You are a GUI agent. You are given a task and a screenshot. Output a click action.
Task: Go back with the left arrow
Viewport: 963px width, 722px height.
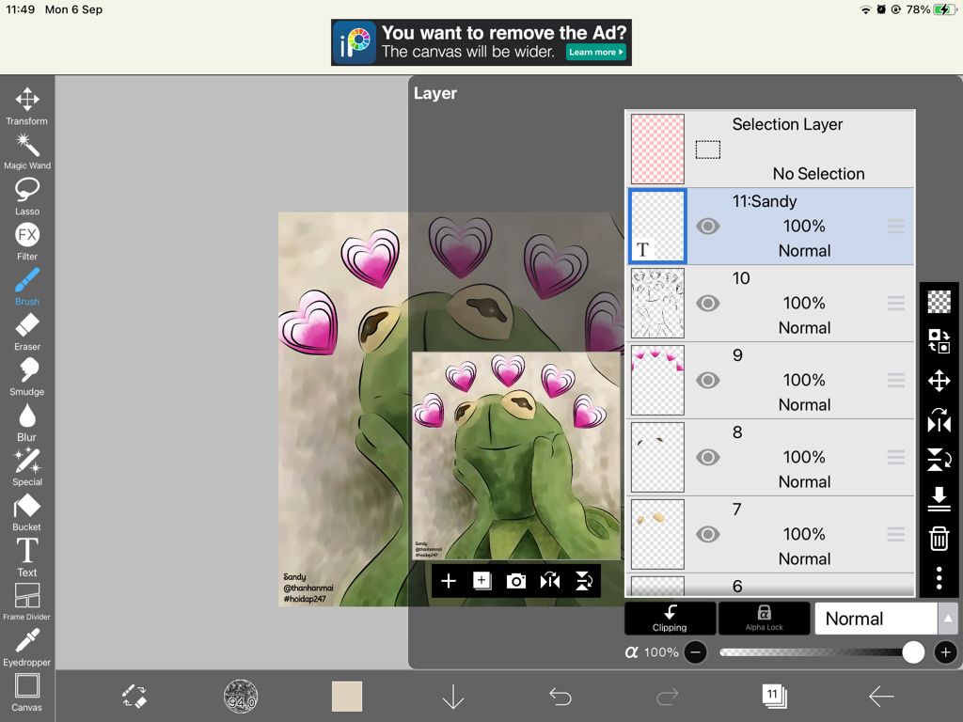click(x=881, y=697)
